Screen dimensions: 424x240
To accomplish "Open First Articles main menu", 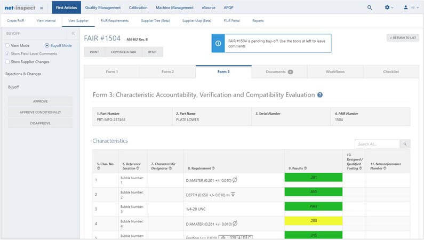I will tap(67, 7).
